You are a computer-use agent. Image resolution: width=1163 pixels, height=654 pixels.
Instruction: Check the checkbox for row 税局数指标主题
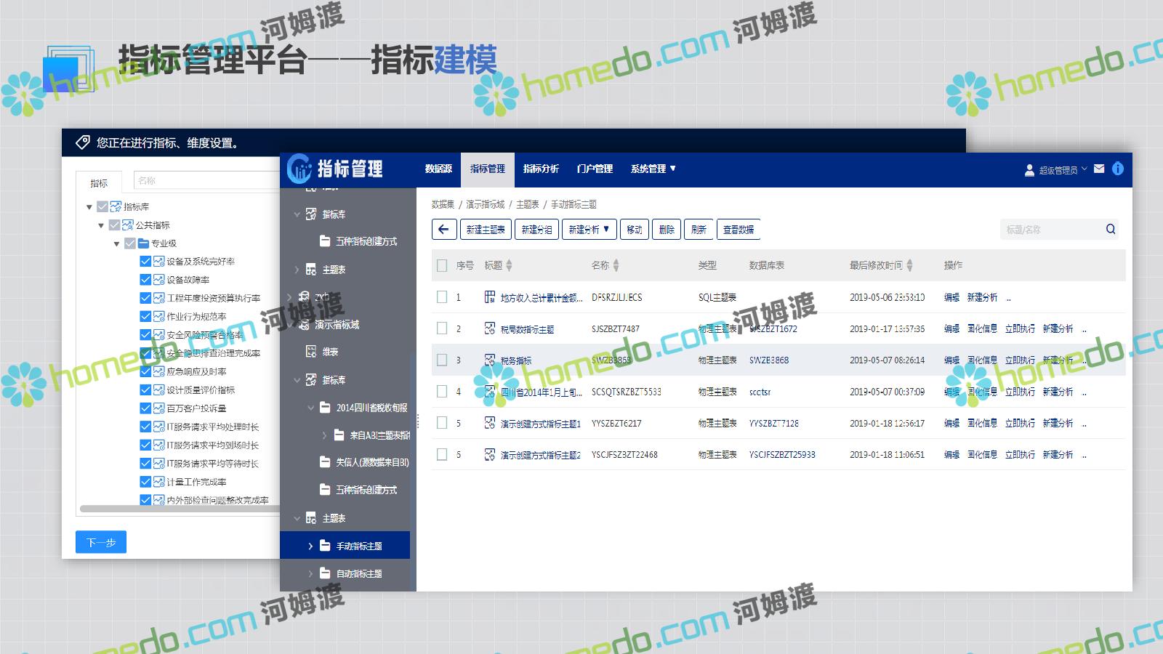(442, 328)
